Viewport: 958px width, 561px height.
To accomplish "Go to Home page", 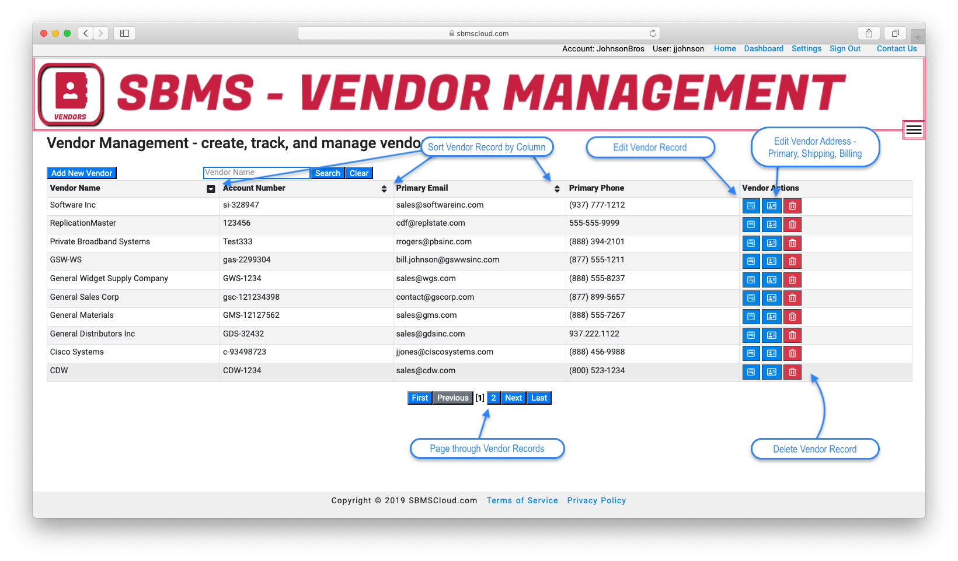I will pyautogui.click(x=724, y=49).
